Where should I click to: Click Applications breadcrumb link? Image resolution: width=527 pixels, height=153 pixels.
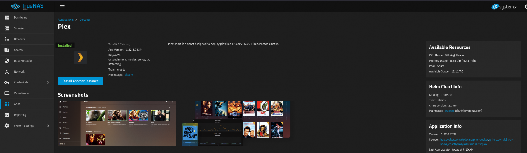66,20
